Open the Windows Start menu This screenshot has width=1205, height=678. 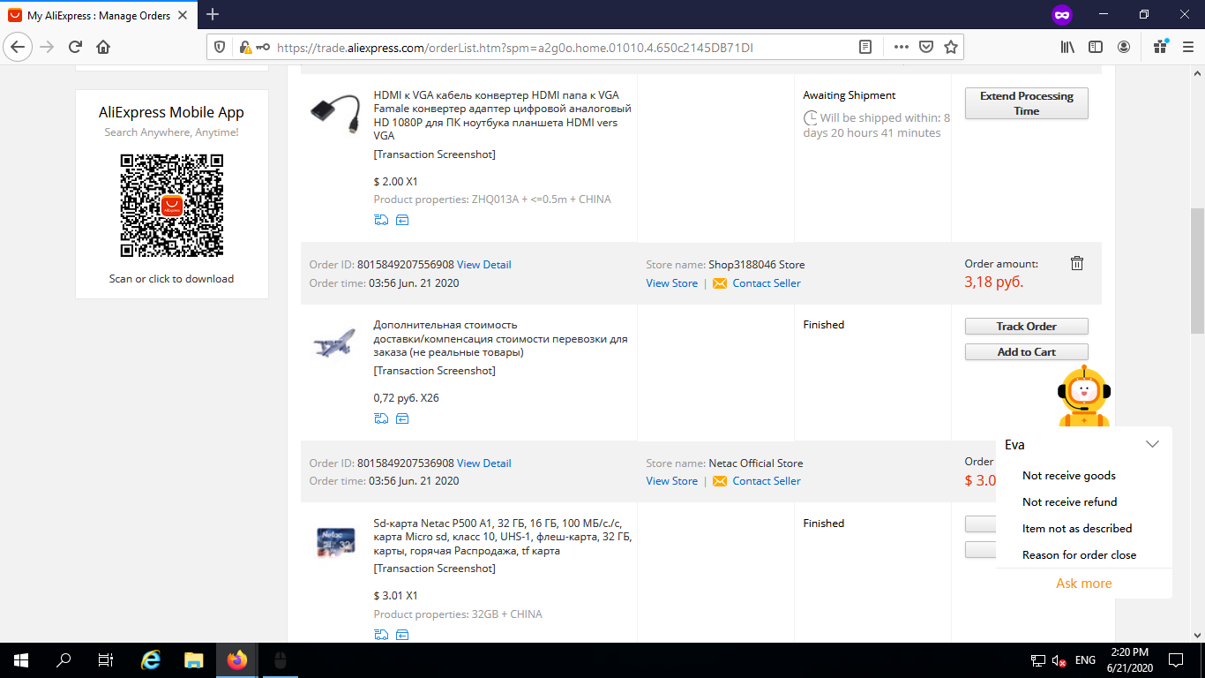click(x=20, y=660)
